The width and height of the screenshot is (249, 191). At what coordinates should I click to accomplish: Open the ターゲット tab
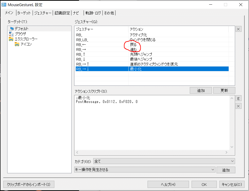(24, 13)
